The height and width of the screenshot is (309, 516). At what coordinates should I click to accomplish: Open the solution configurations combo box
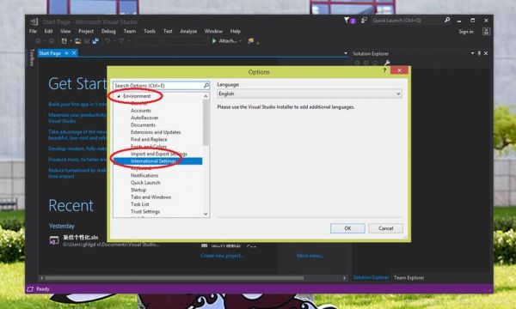[149, 41]
